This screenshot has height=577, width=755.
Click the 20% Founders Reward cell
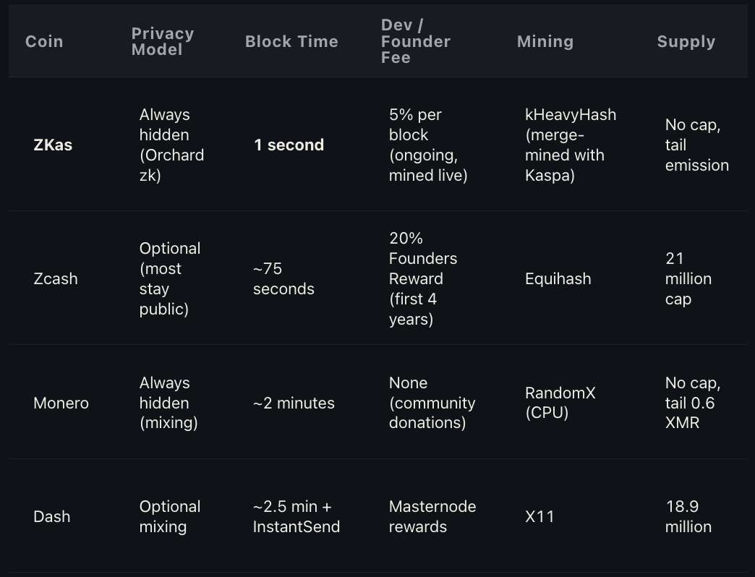pos(423,278)
